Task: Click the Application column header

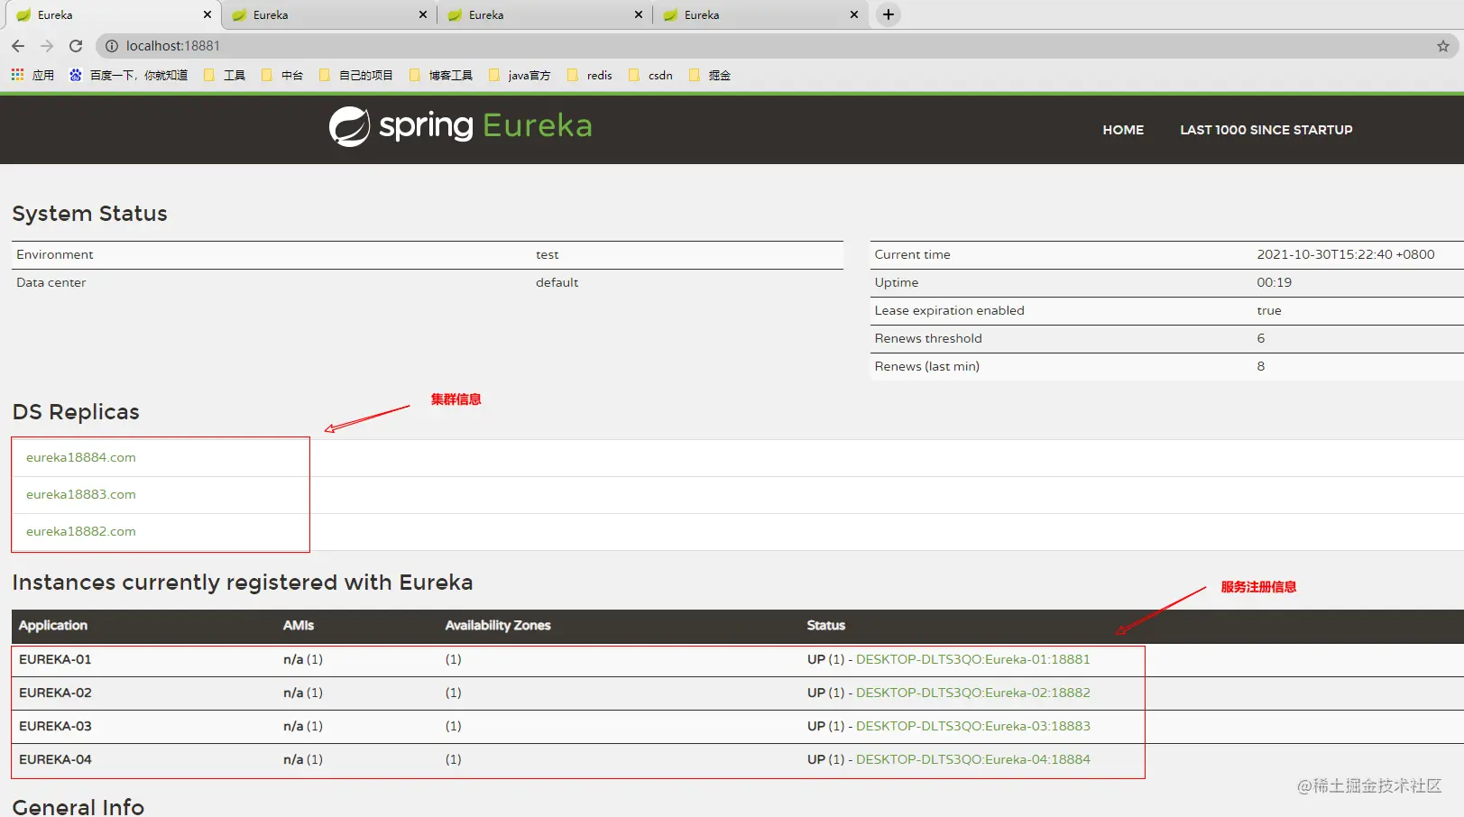Action: pos(53,625)
